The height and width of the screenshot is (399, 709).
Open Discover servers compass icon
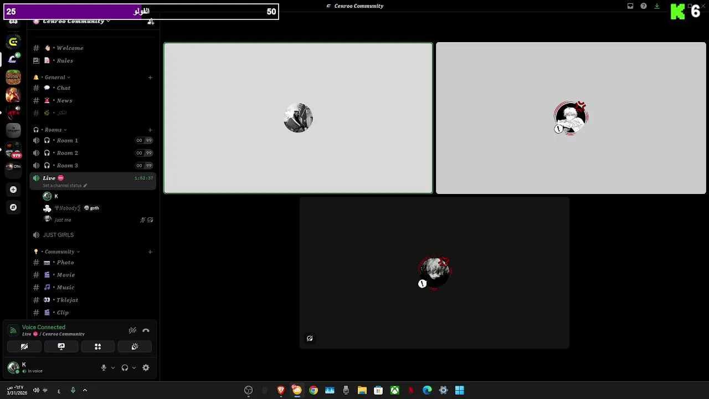tap(13, 207)
